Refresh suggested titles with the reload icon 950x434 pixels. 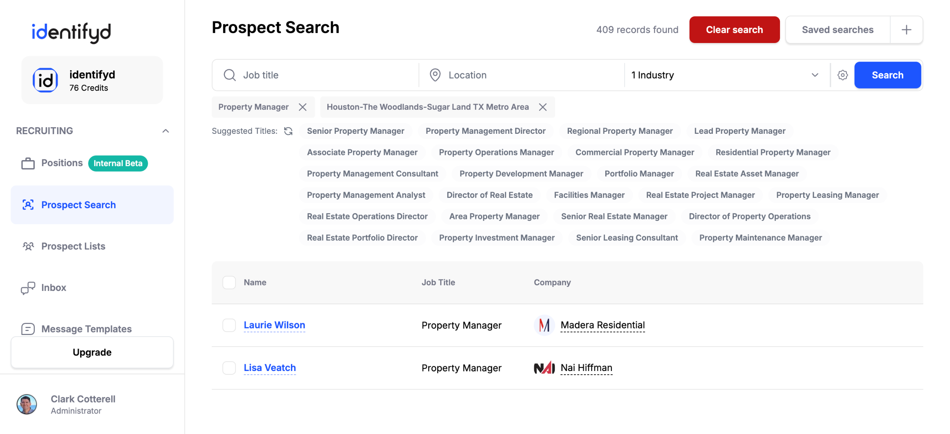click(x=288, y=131)
